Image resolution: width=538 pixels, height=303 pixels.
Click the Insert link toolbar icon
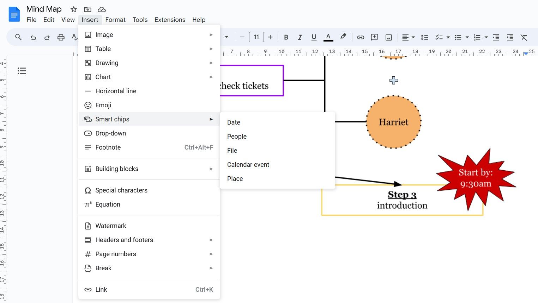point(360,37)
